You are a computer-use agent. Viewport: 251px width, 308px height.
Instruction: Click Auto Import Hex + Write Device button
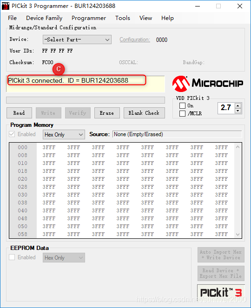click(x=221, y=255)
